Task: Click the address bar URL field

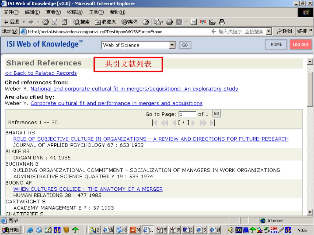Action: (118, 32)
